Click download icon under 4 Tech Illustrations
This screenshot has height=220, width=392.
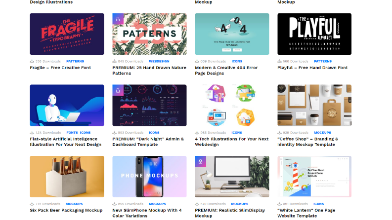(x=197, y=133)
